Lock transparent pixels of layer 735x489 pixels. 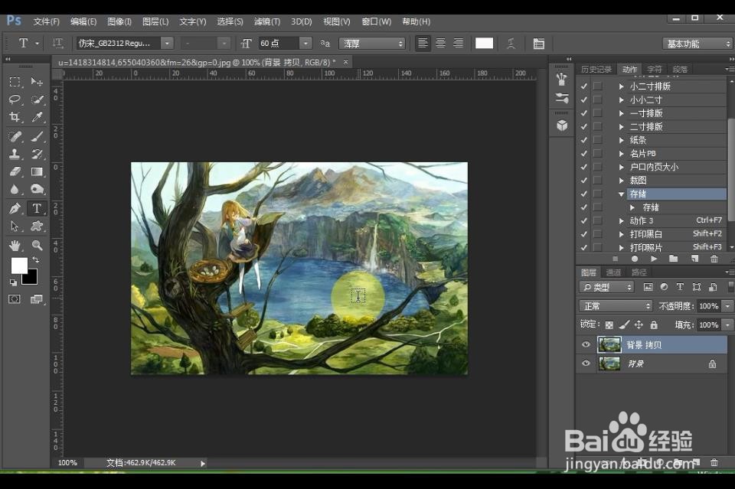609,324
